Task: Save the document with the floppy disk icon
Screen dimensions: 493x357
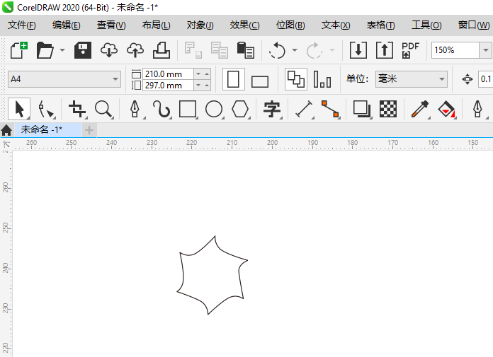Action: pos(83,50)
